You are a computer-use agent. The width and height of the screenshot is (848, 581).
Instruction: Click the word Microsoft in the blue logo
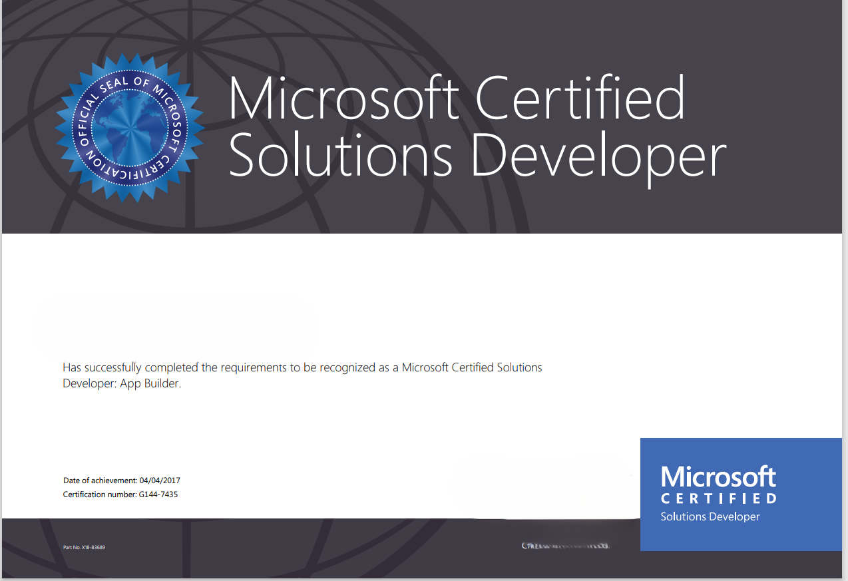click(718, 477)
